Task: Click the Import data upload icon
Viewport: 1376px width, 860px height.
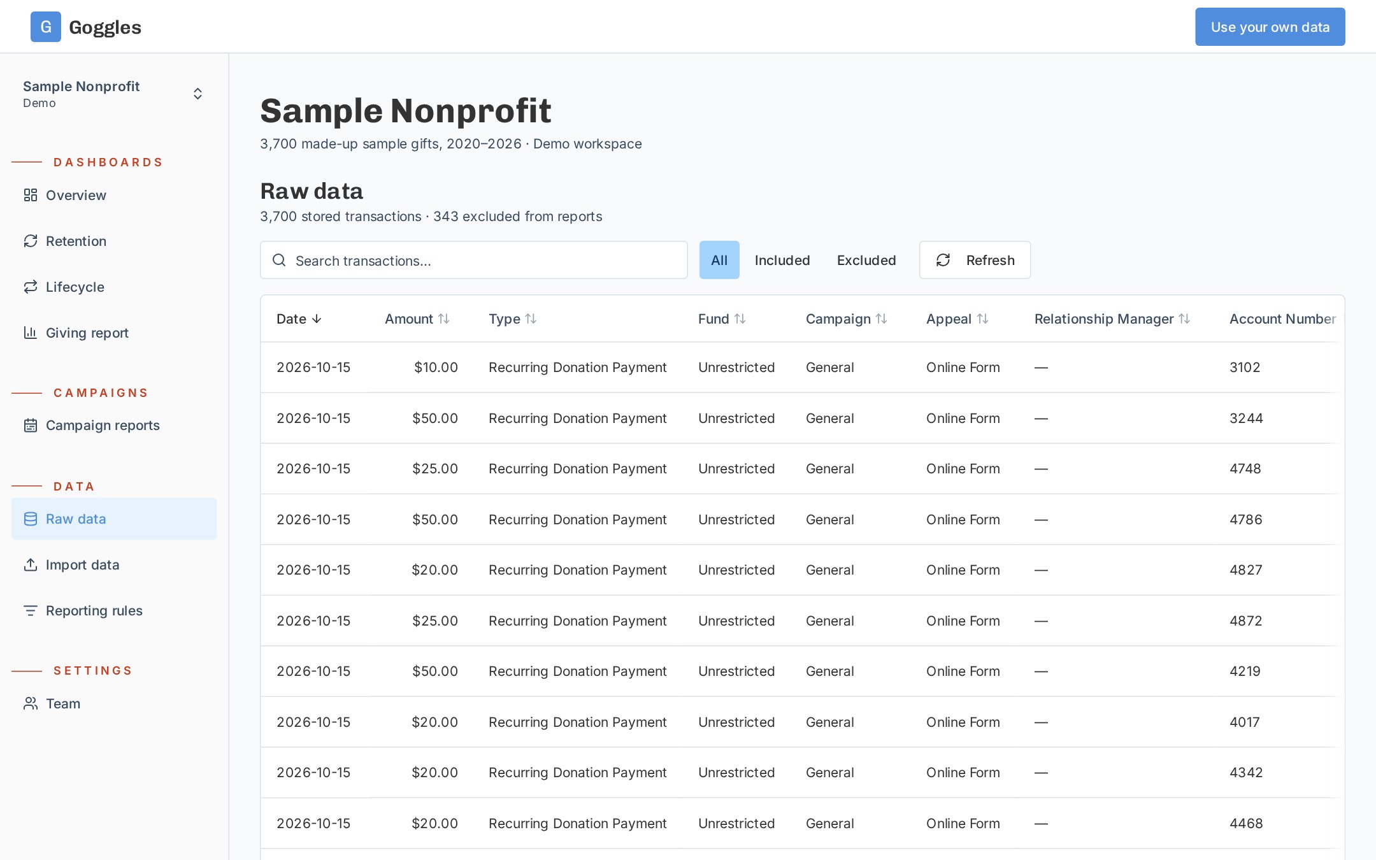Action: point(31,564)
